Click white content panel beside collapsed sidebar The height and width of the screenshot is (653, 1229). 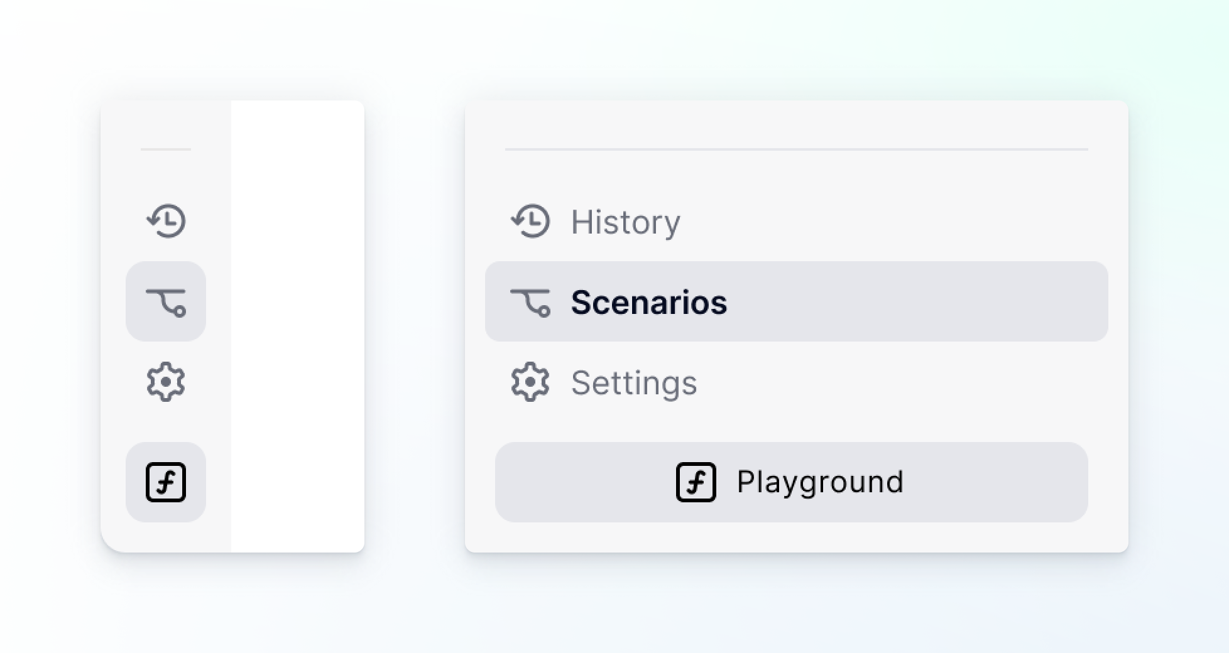coord(298,326)
